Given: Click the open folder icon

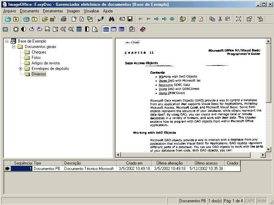Looking at the screenshot, I should point(45,19).
